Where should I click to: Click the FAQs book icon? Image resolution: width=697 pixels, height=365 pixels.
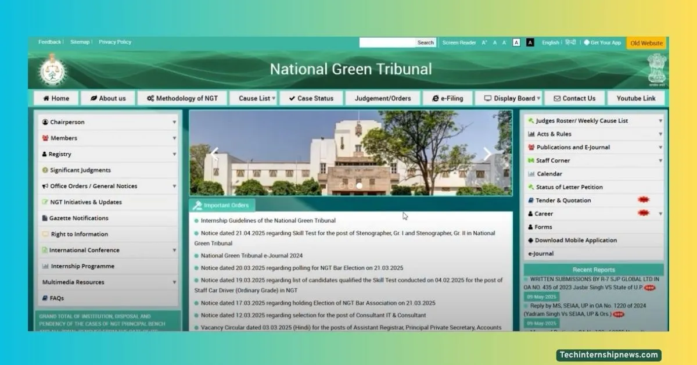pos(45,298)
